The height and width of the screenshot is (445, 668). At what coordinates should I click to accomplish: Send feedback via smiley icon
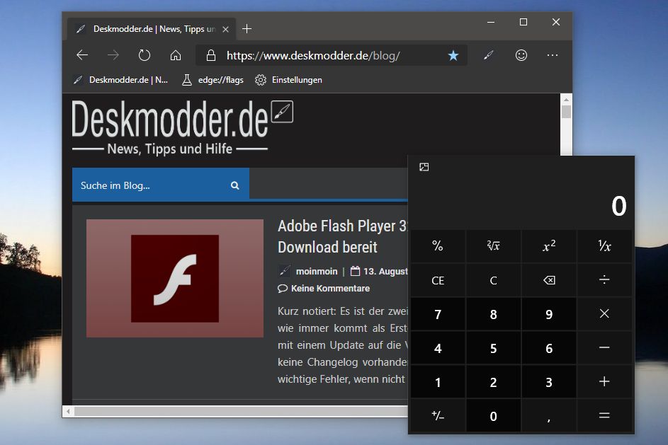coord(521,55)
